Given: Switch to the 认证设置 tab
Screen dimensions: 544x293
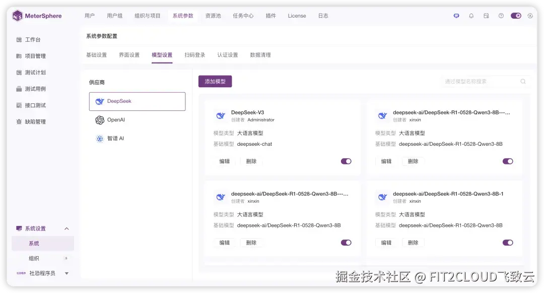Looking at the screenshot, I should coord(228,55).
